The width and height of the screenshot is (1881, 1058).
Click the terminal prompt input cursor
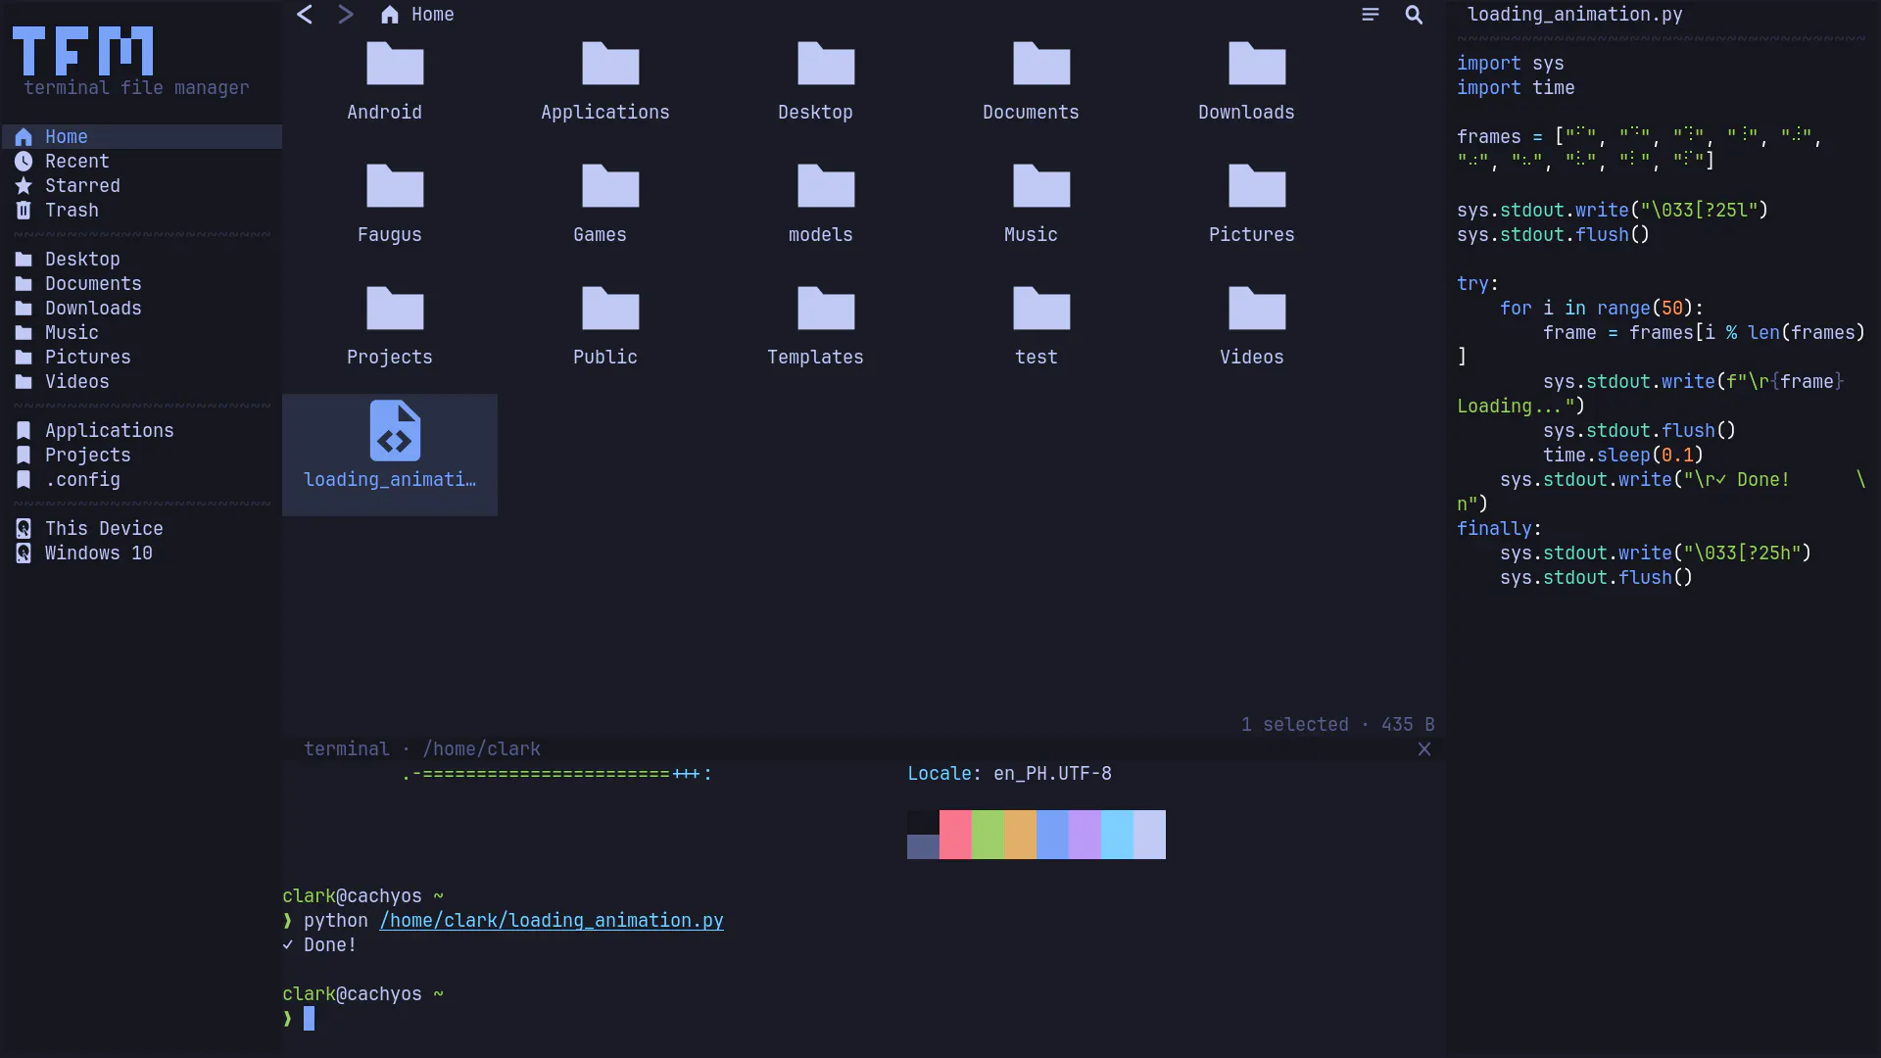(309, 1019)
